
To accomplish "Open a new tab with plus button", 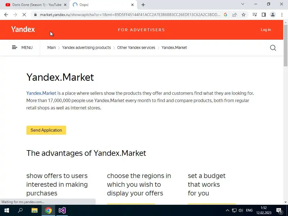I will point(143,5).
